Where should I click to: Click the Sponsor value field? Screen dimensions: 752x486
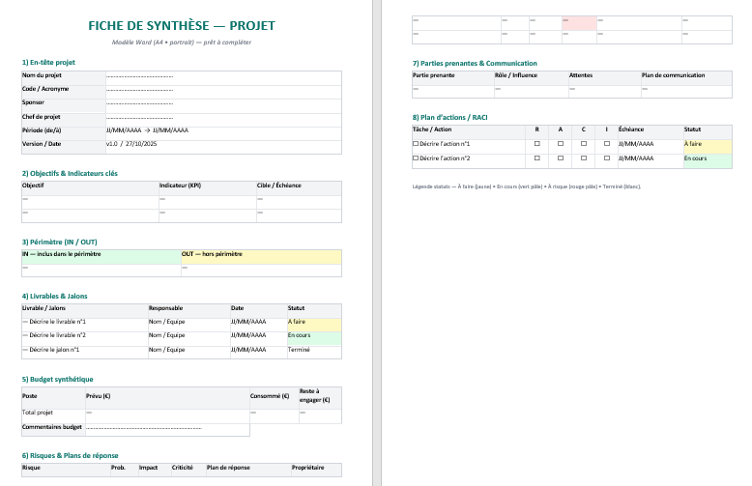139,102
